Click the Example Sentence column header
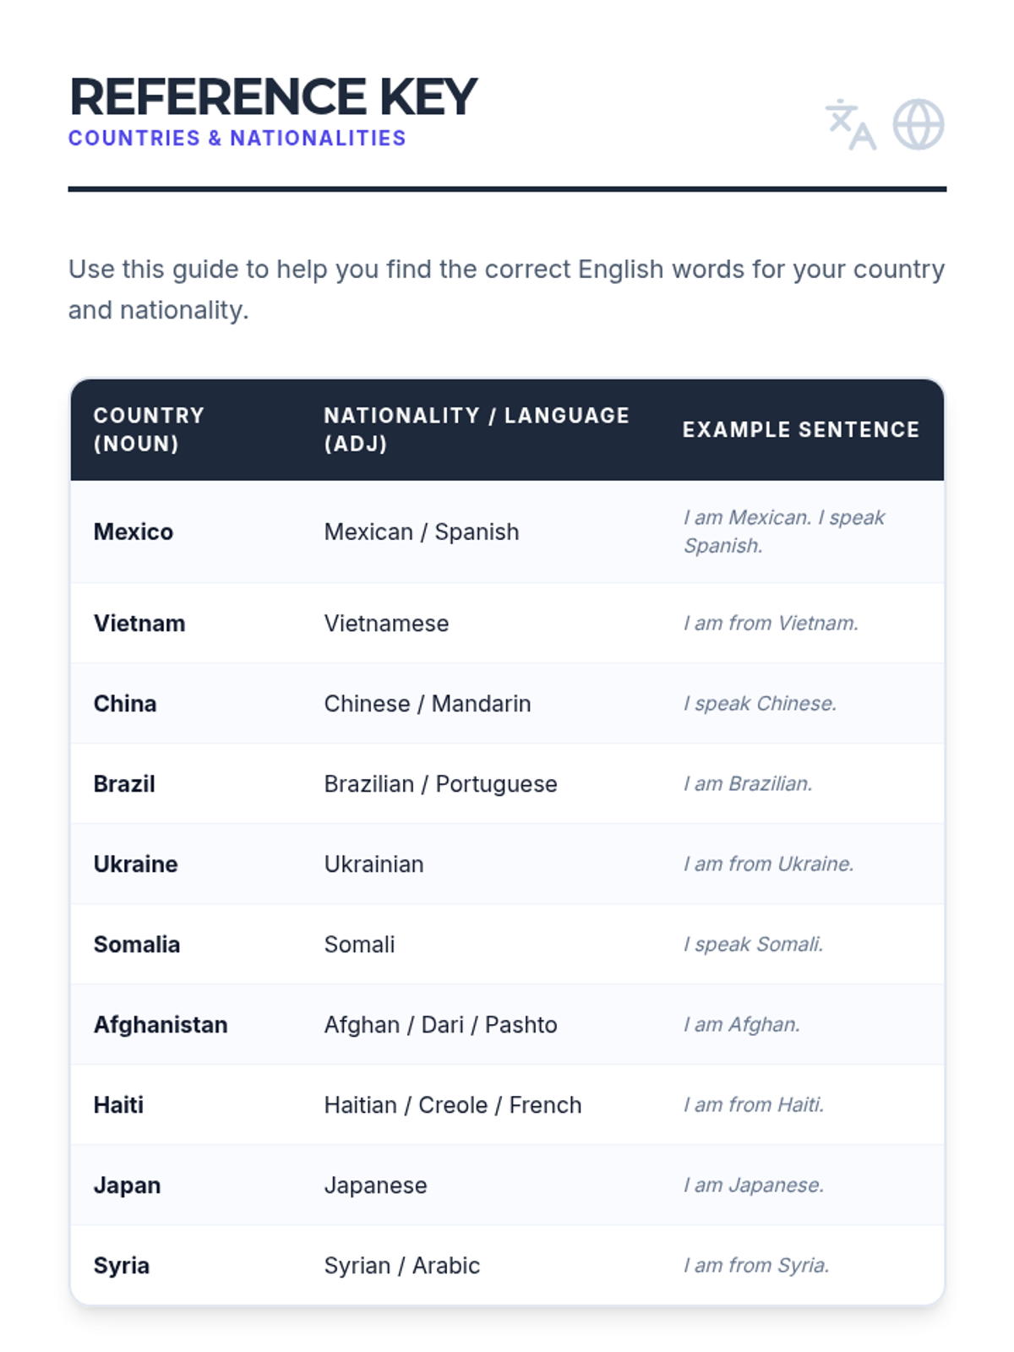The image size is (1014, 1352). 800,429
